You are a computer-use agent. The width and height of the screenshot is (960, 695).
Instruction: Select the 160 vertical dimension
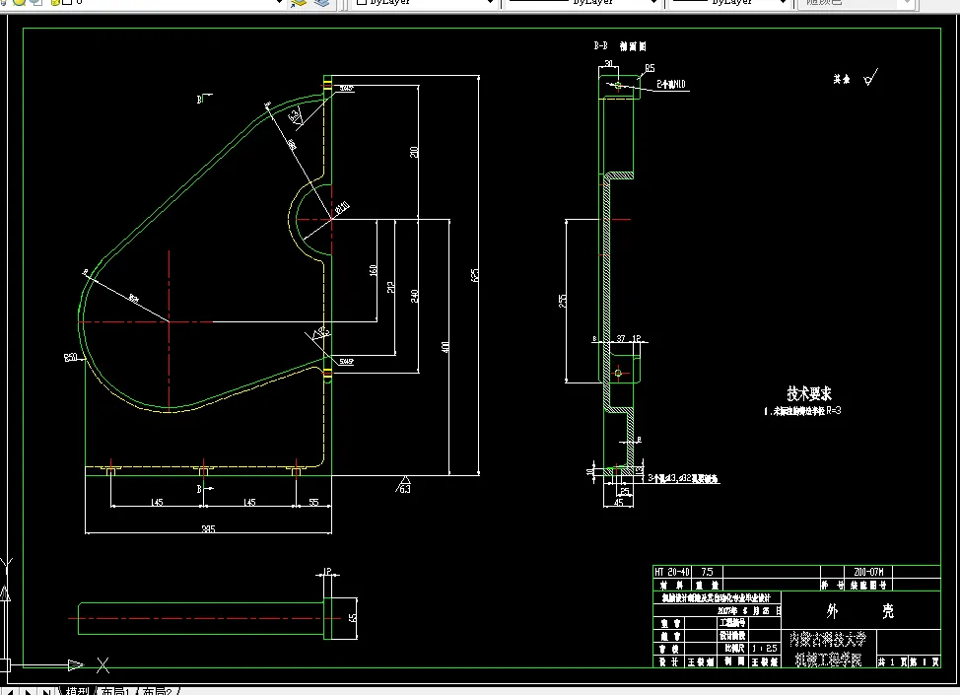click(x=373, y=270)
